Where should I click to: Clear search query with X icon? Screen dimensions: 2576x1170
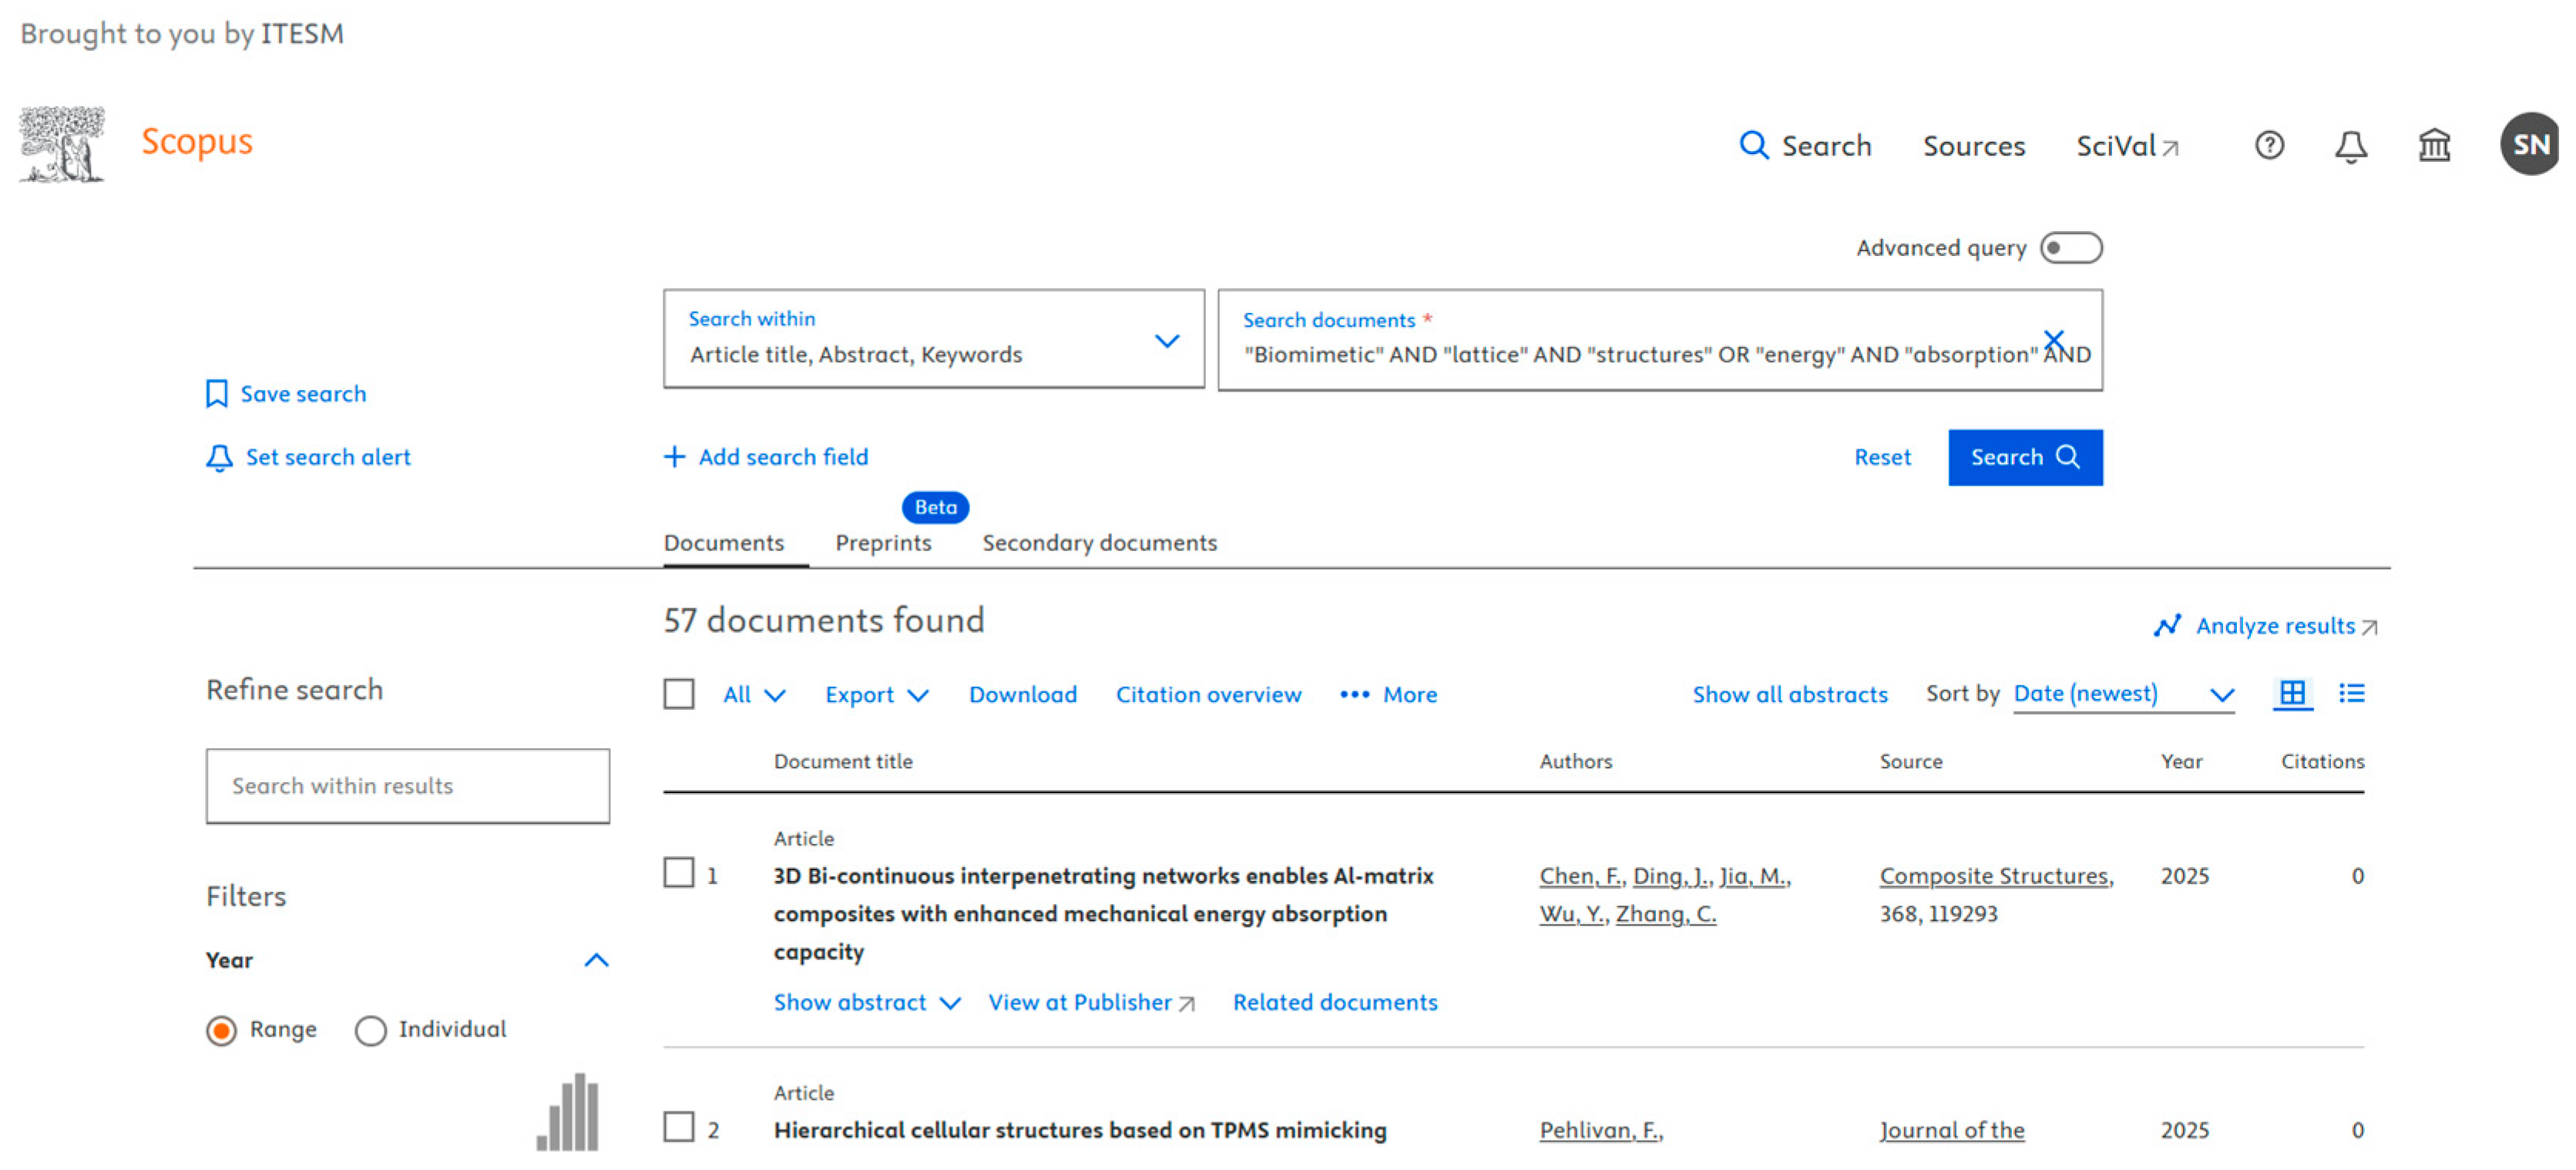coord(2053,339)
